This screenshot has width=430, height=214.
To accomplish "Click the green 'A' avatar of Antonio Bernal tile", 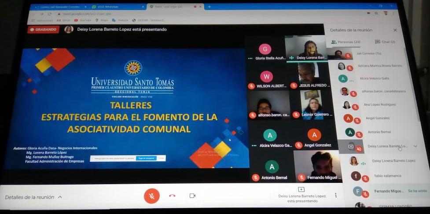I will (272, 167).
